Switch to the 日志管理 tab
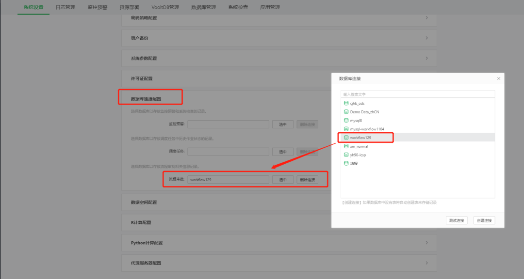The height and width of the screenshot is (279, 524). click(65, 7)
